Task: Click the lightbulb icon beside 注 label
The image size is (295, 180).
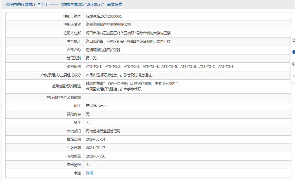Action: pos(76,173)
